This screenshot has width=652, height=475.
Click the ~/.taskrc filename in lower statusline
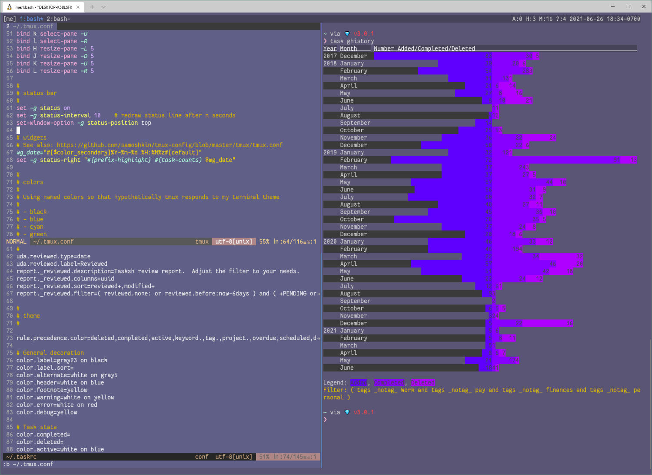click(21, 457)
